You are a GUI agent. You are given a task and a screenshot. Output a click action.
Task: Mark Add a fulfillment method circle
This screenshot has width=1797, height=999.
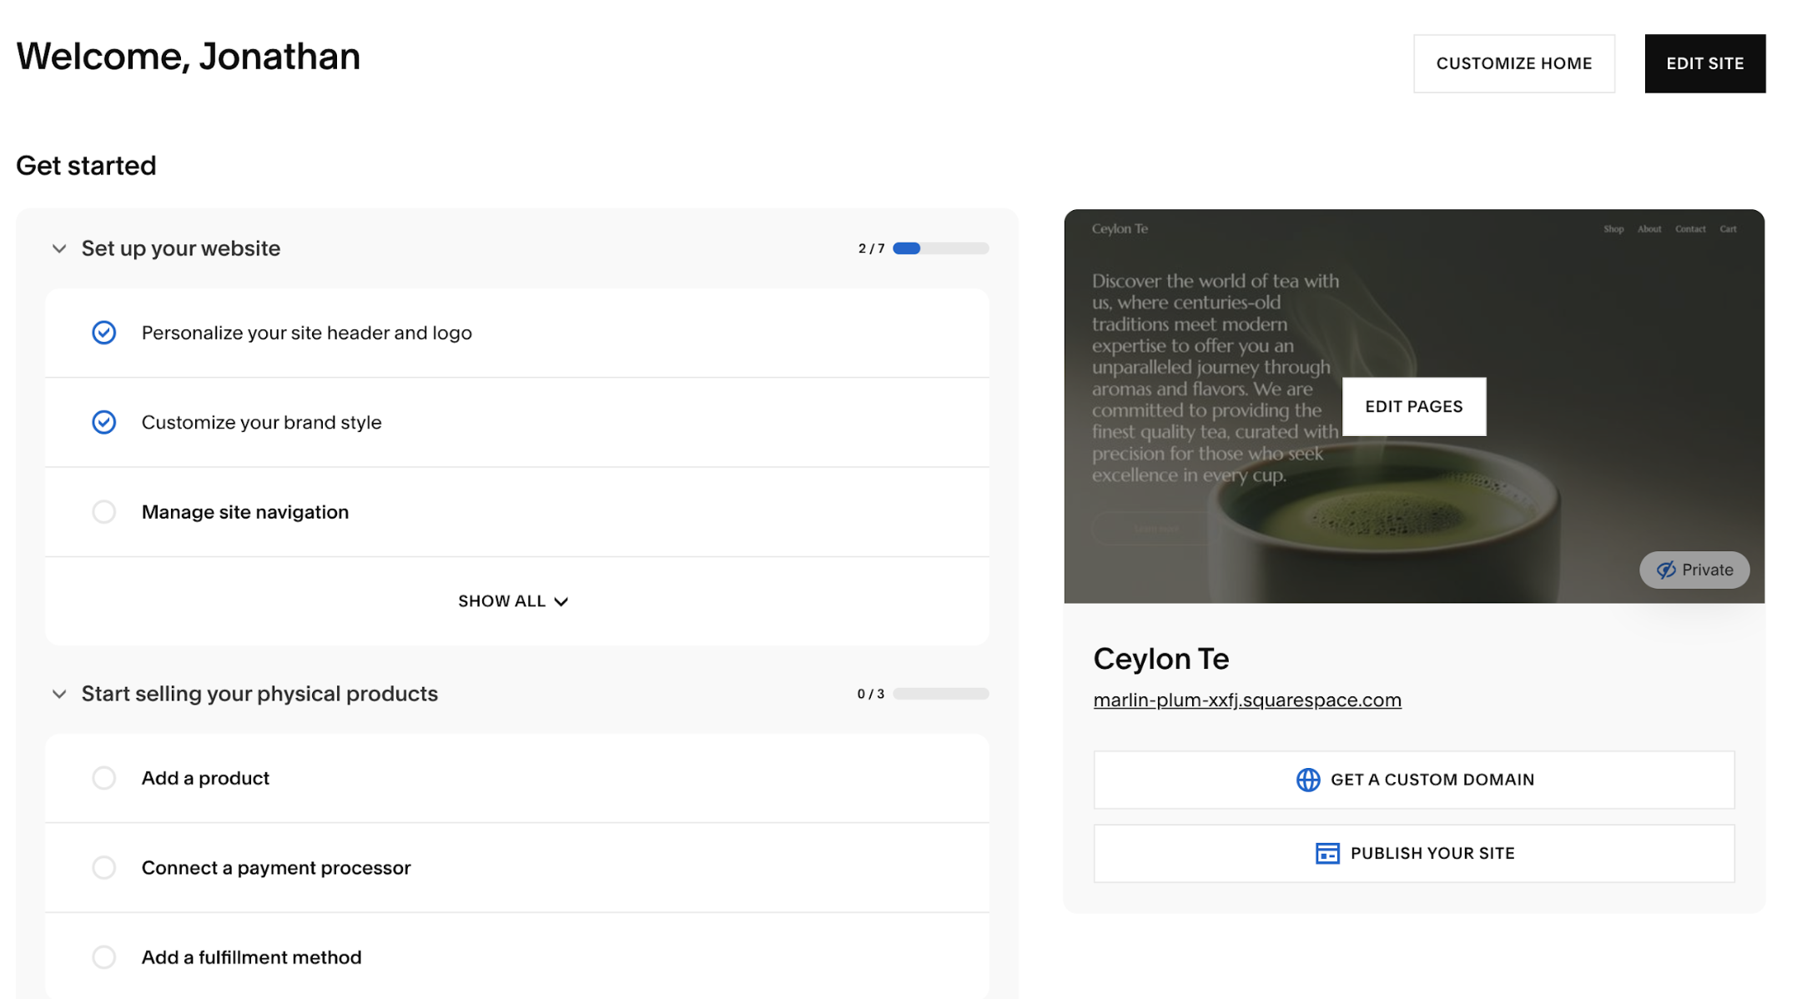104,956
